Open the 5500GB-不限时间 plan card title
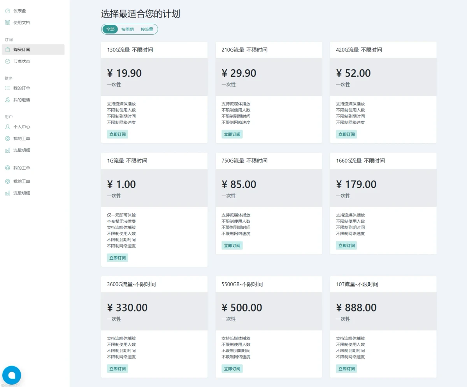 pyautogui.click(x=242, y=284)
